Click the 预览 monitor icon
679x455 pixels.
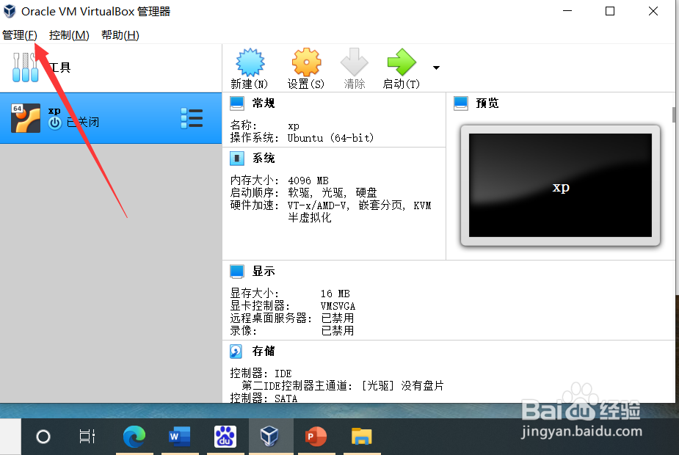point(461,103)
